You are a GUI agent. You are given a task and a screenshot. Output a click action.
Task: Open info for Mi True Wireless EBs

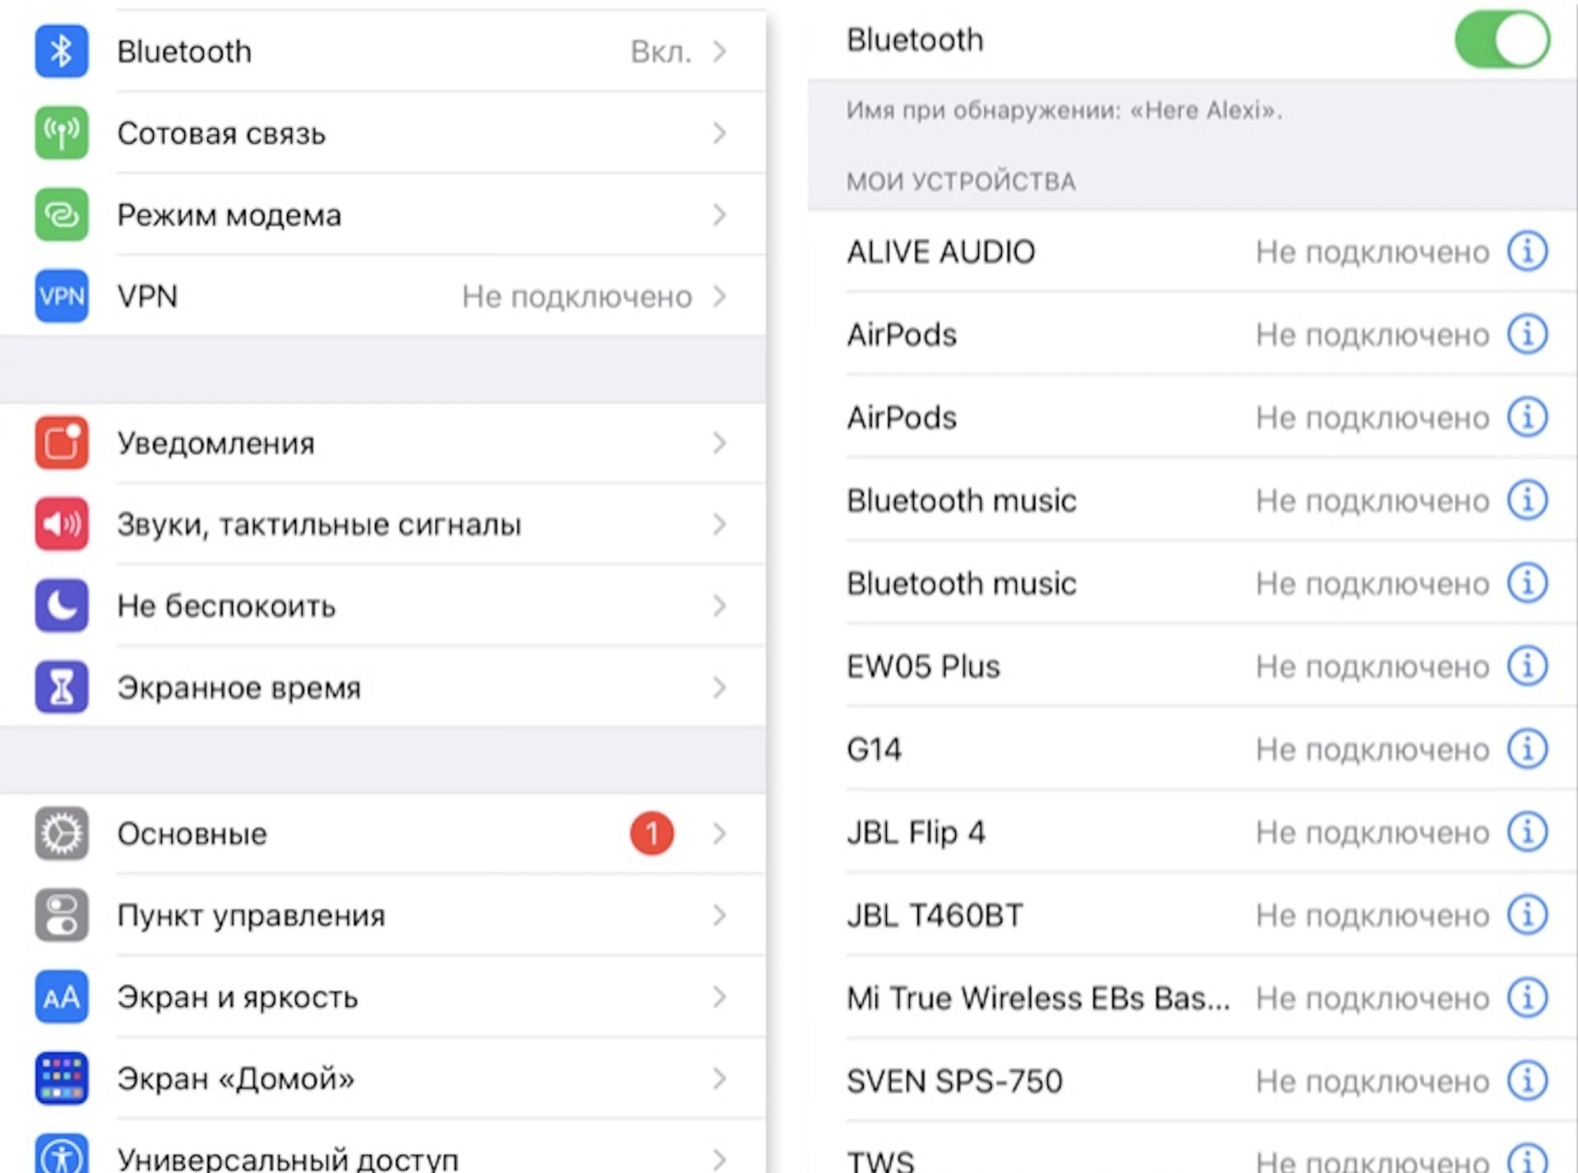(x=1527, y=998)
